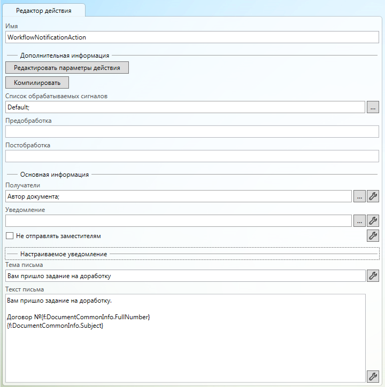The image size is (385, 387).
Task: Browse recipients with Получатели ellipsis button
Action: [359, 196]
